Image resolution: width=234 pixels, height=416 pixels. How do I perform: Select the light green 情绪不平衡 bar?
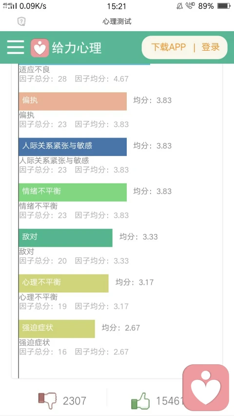click(73, 192)
